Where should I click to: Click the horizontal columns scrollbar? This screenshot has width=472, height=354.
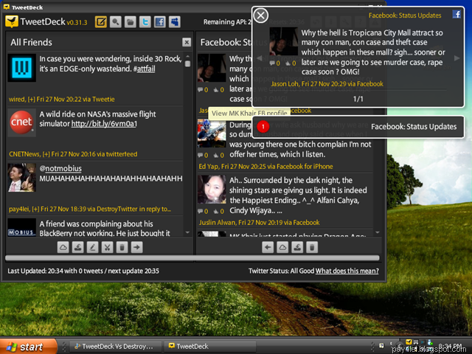pos(192,258)
